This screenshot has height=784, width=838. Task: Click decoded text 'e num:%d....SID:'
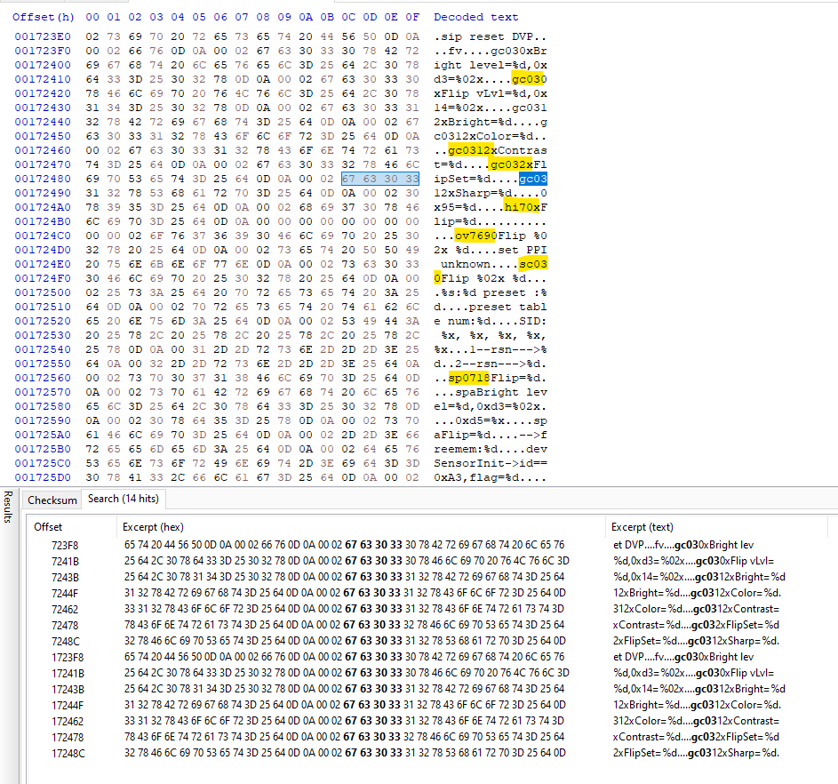490,321
